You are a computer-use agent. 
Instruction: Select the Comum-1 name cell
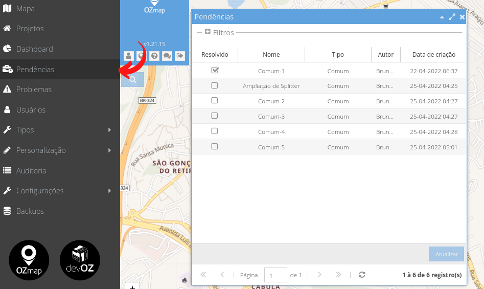271,71
